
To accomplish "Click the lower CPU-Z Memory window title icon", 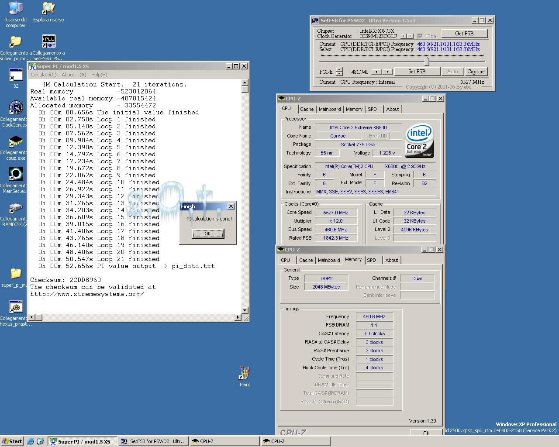I will (281, 250).
